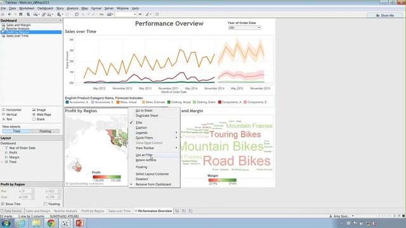Click the Mountain Bikes word in cloud
This screenshot has width=406, height=228.
coord(221,146)
